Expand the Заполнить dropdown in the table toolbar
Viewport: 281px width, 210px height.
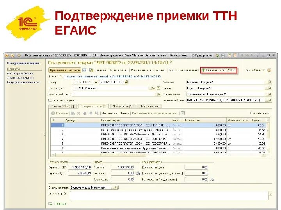(110, 113)
